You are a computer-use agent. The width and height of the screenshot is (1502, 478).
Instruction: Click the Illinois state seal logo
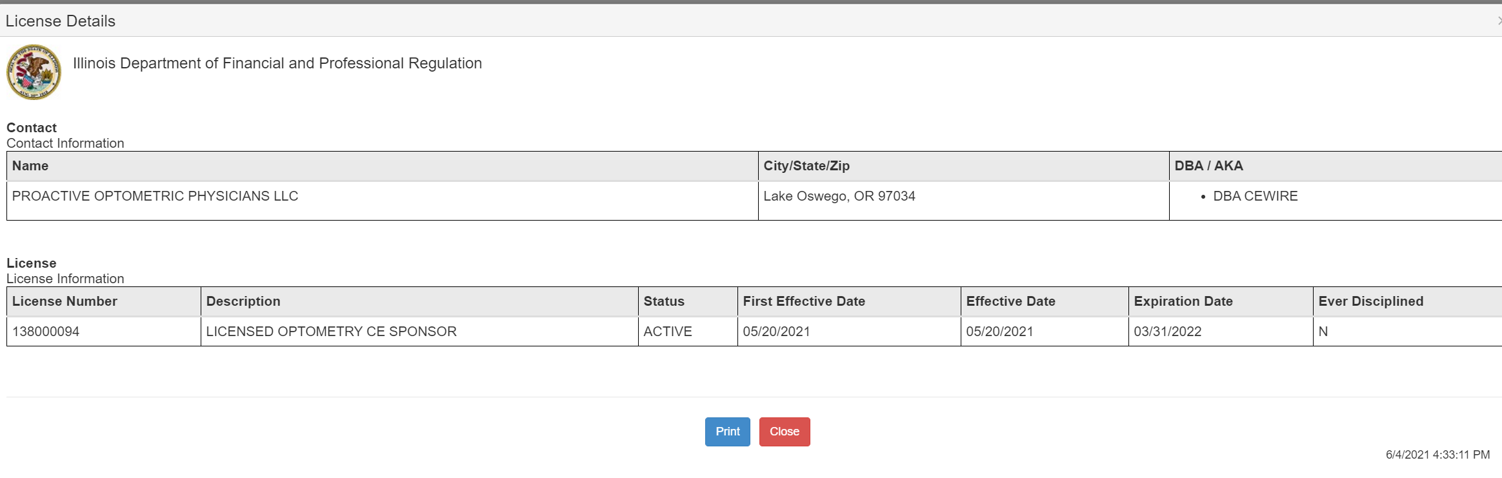pos(34,72)
